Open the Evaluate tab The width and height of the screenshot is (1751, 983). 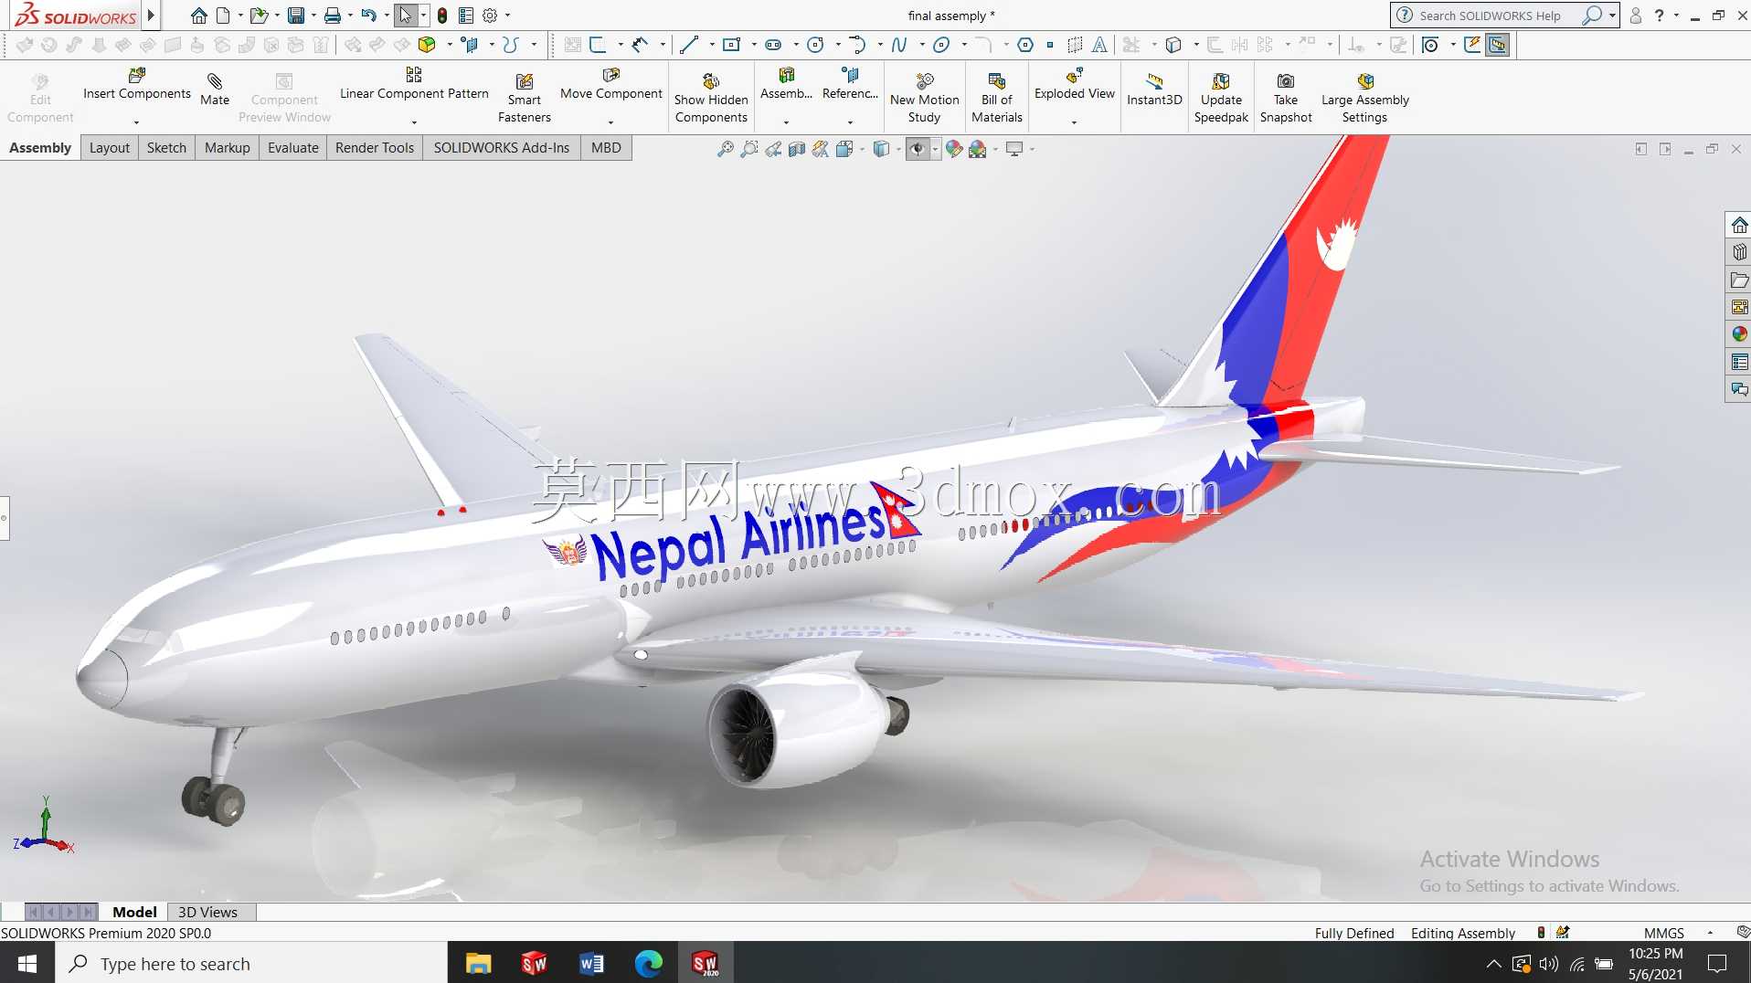293,148
